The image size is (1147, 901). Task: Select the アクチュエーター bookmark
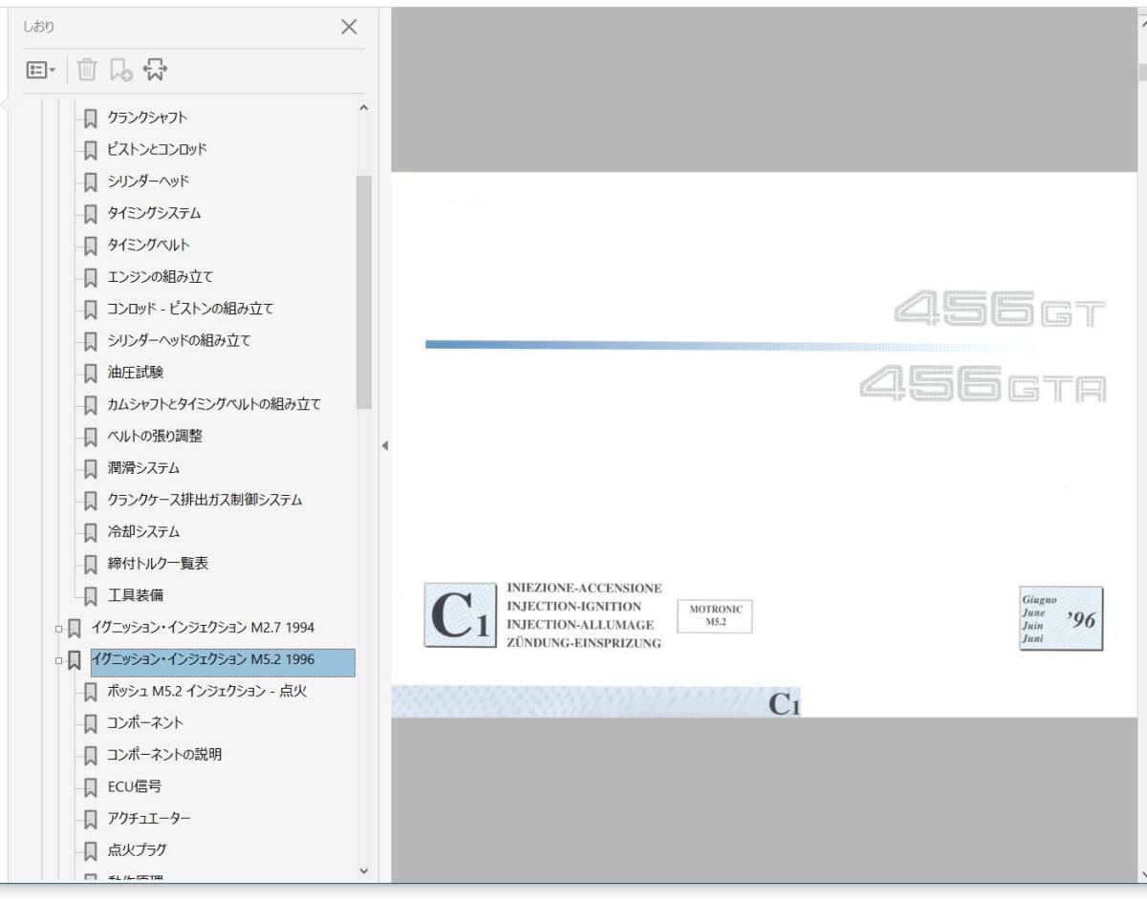pos(149,818)
